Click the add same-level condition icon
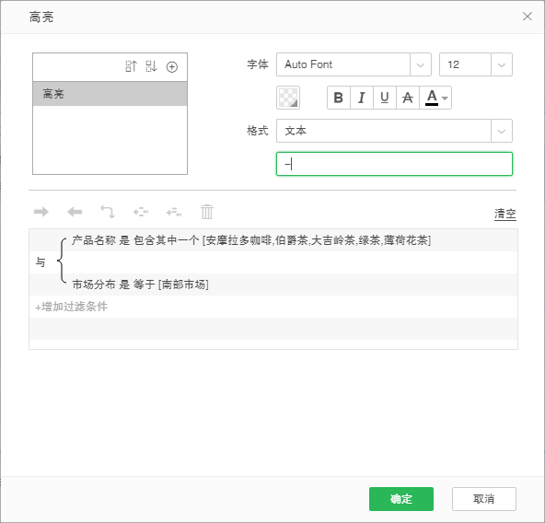Viewport: 545px width, 523px height. click(x=141, y=212)
